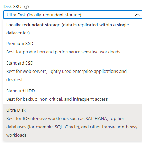Click the Standard HDD backup description text
The height and width of the screenshot is (143, 142).
point(57,99)
